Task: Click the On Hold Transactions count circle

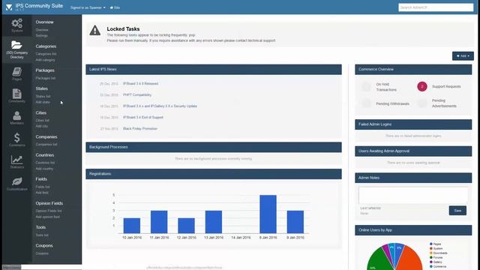Action: point(366,87)
